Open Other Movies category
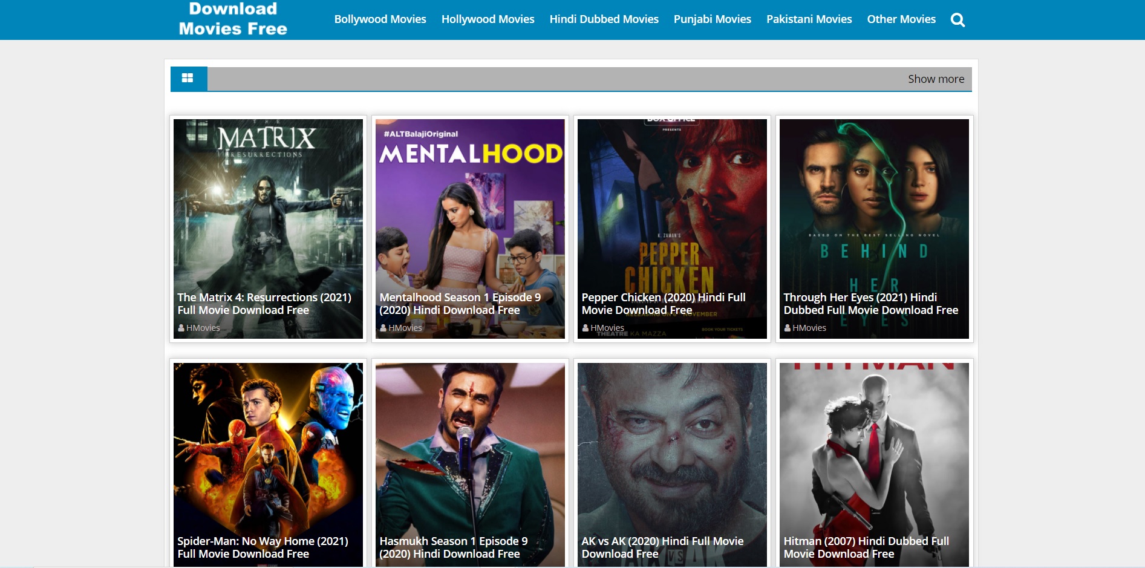Screen dimensions: 1145x568 (x=901, y=19)
